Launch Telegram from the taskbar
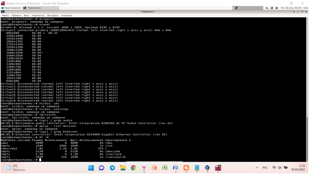 (112, 168)
